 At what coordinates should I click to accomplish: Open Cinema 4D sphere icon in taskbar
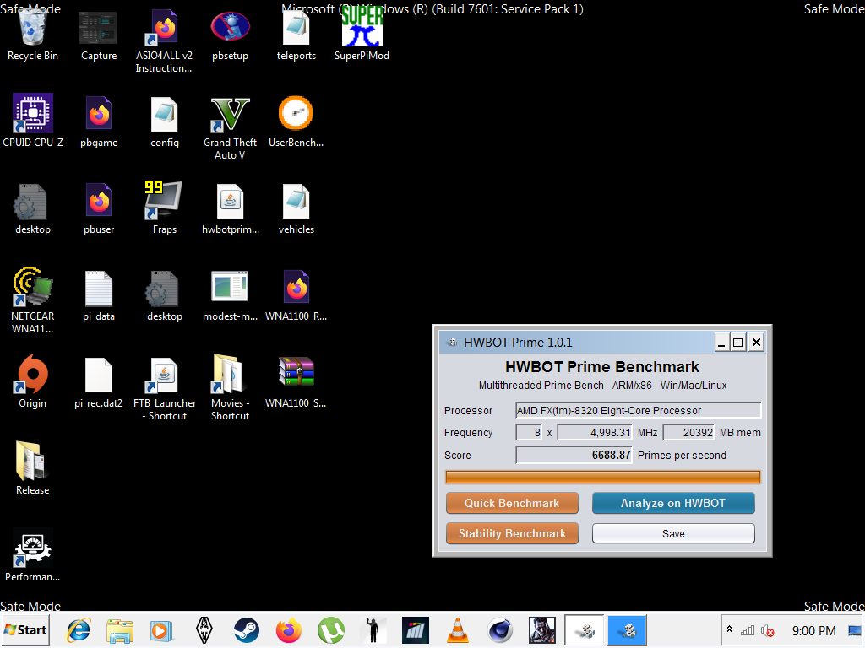coord(500,630)
